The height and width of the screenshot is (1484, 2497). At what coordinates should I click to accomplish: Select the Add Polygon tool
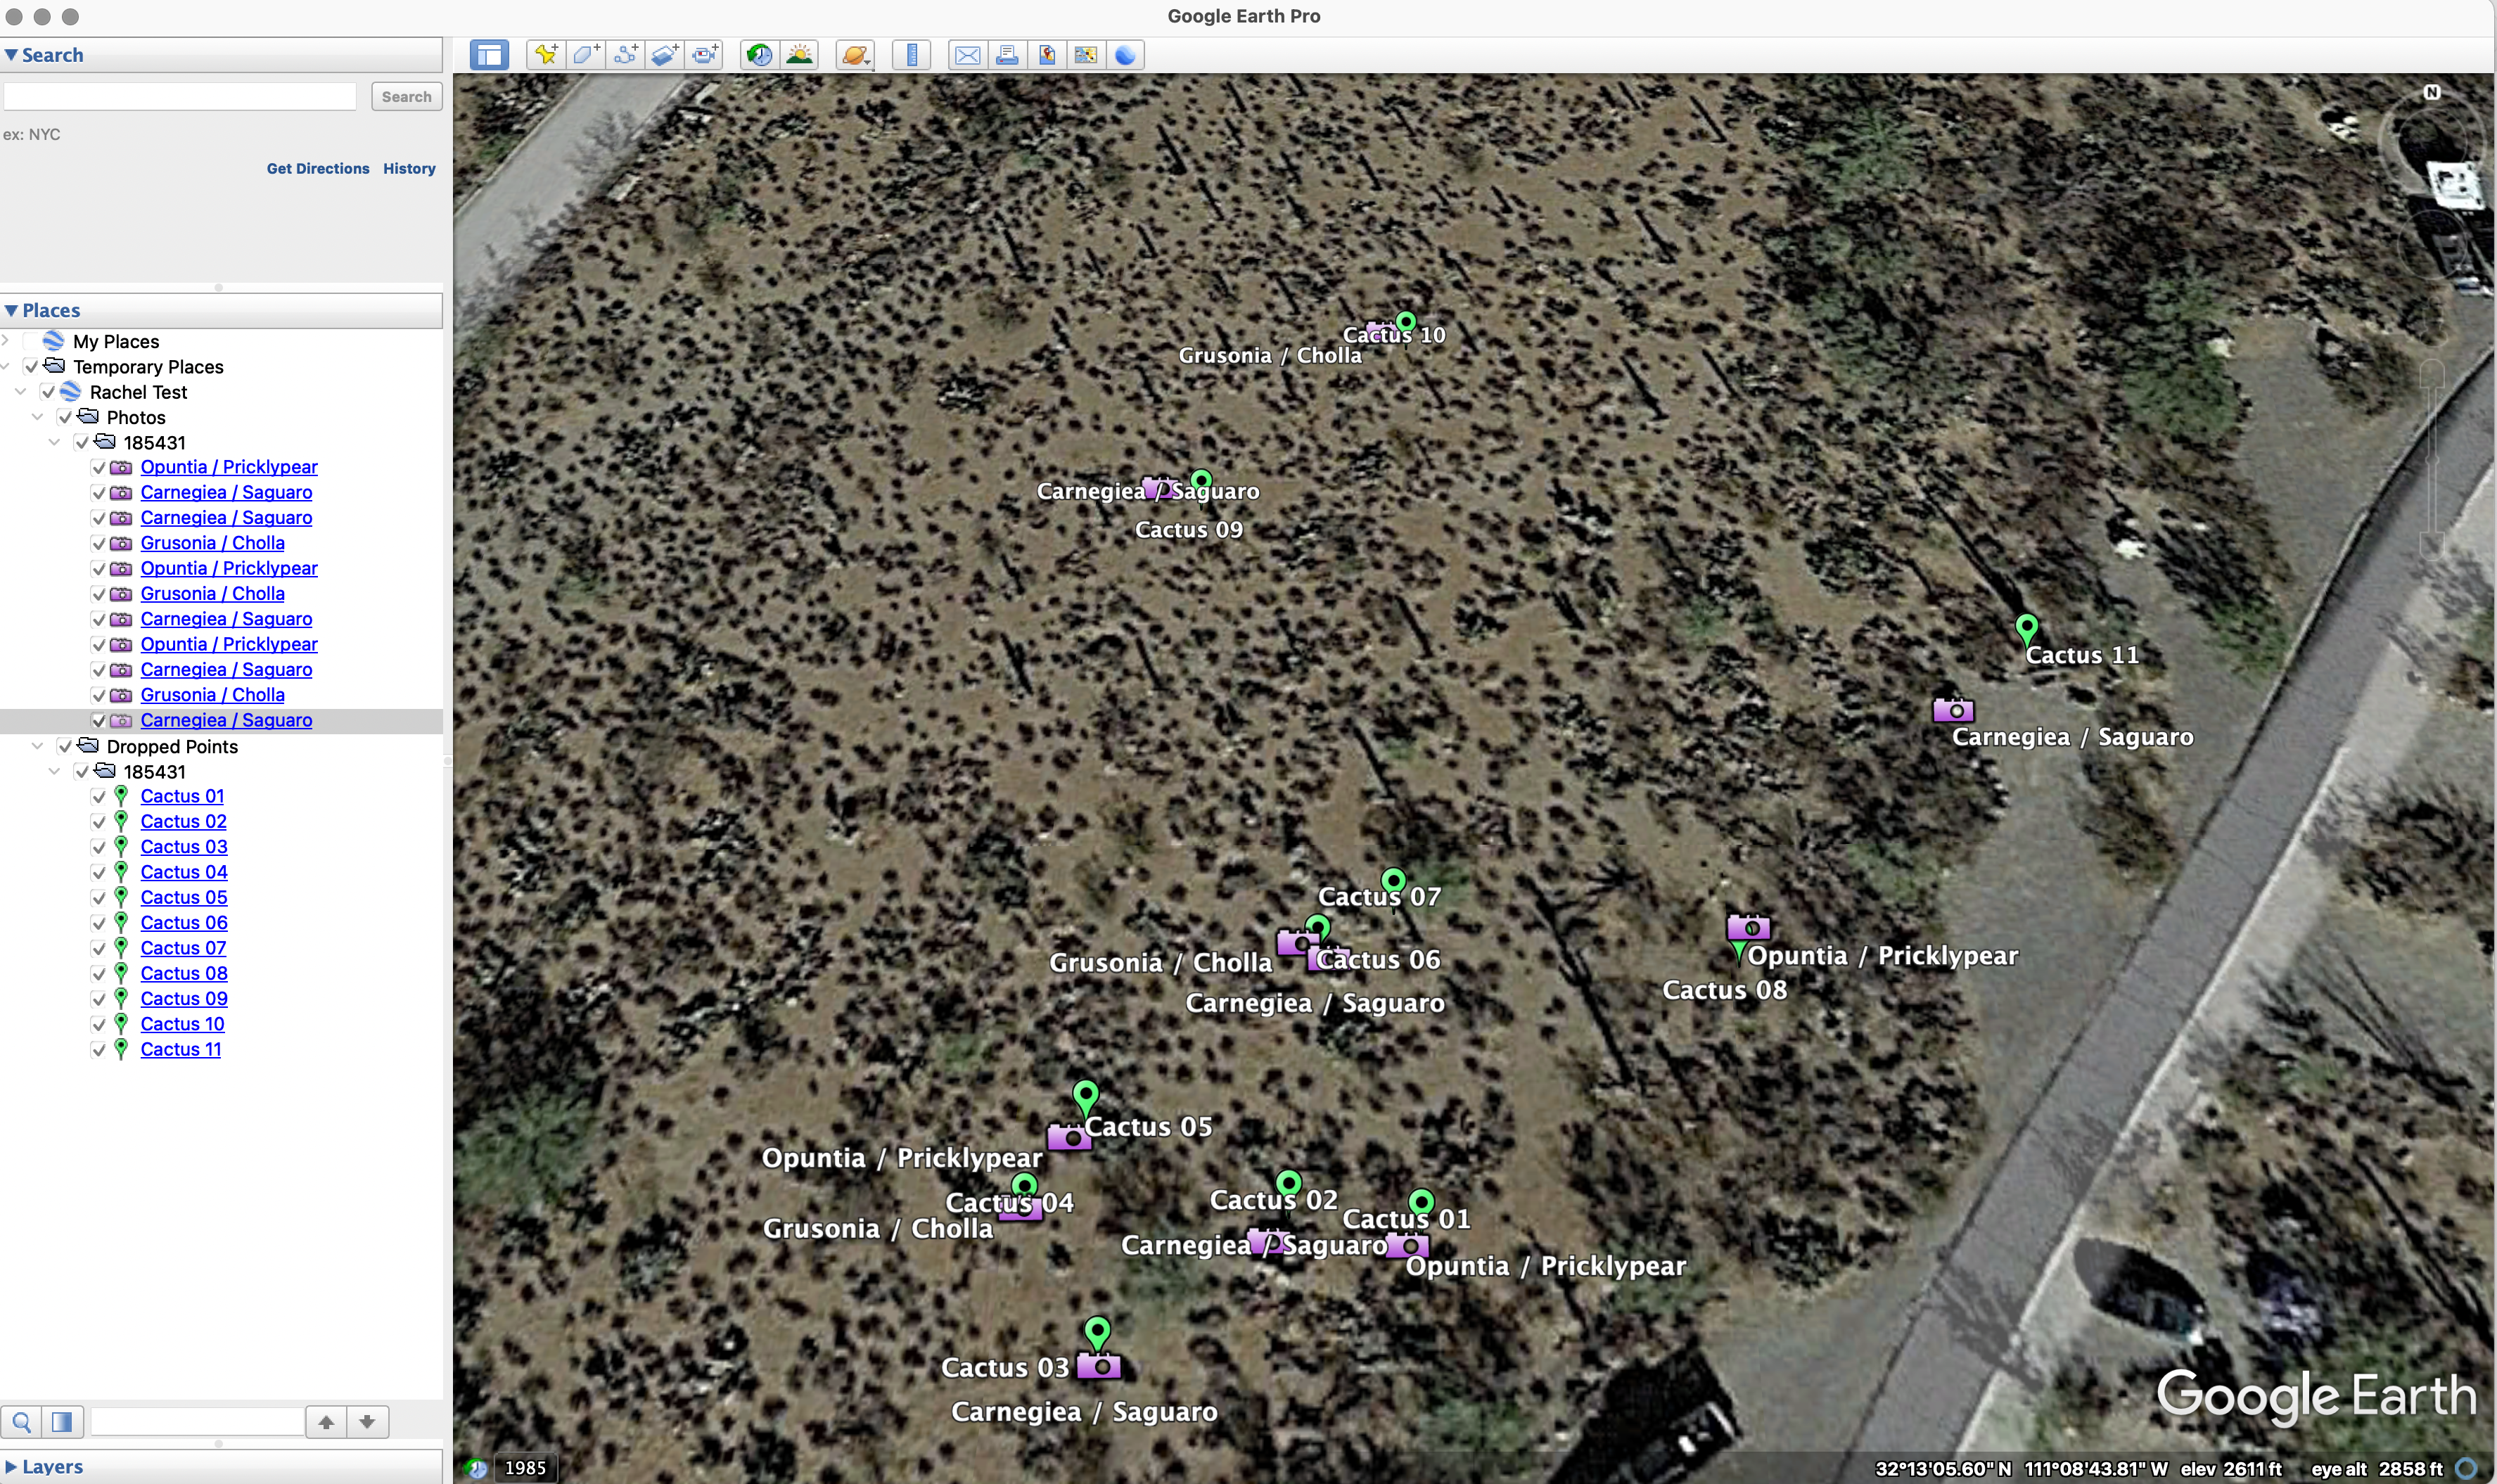[x=586, y=55]
